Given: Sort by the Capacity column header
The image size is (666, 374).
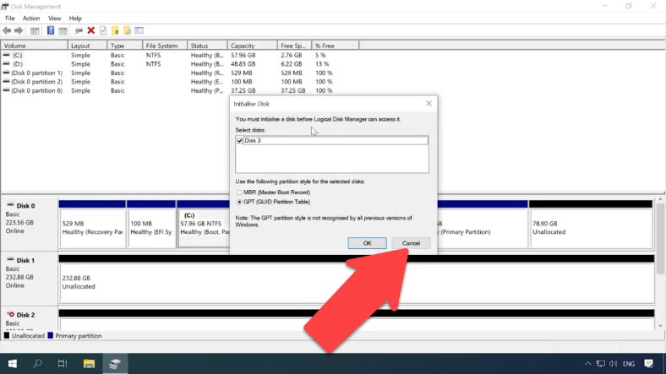Looking at the screenshot, I should pyautogui.click(x=253, y=46).
